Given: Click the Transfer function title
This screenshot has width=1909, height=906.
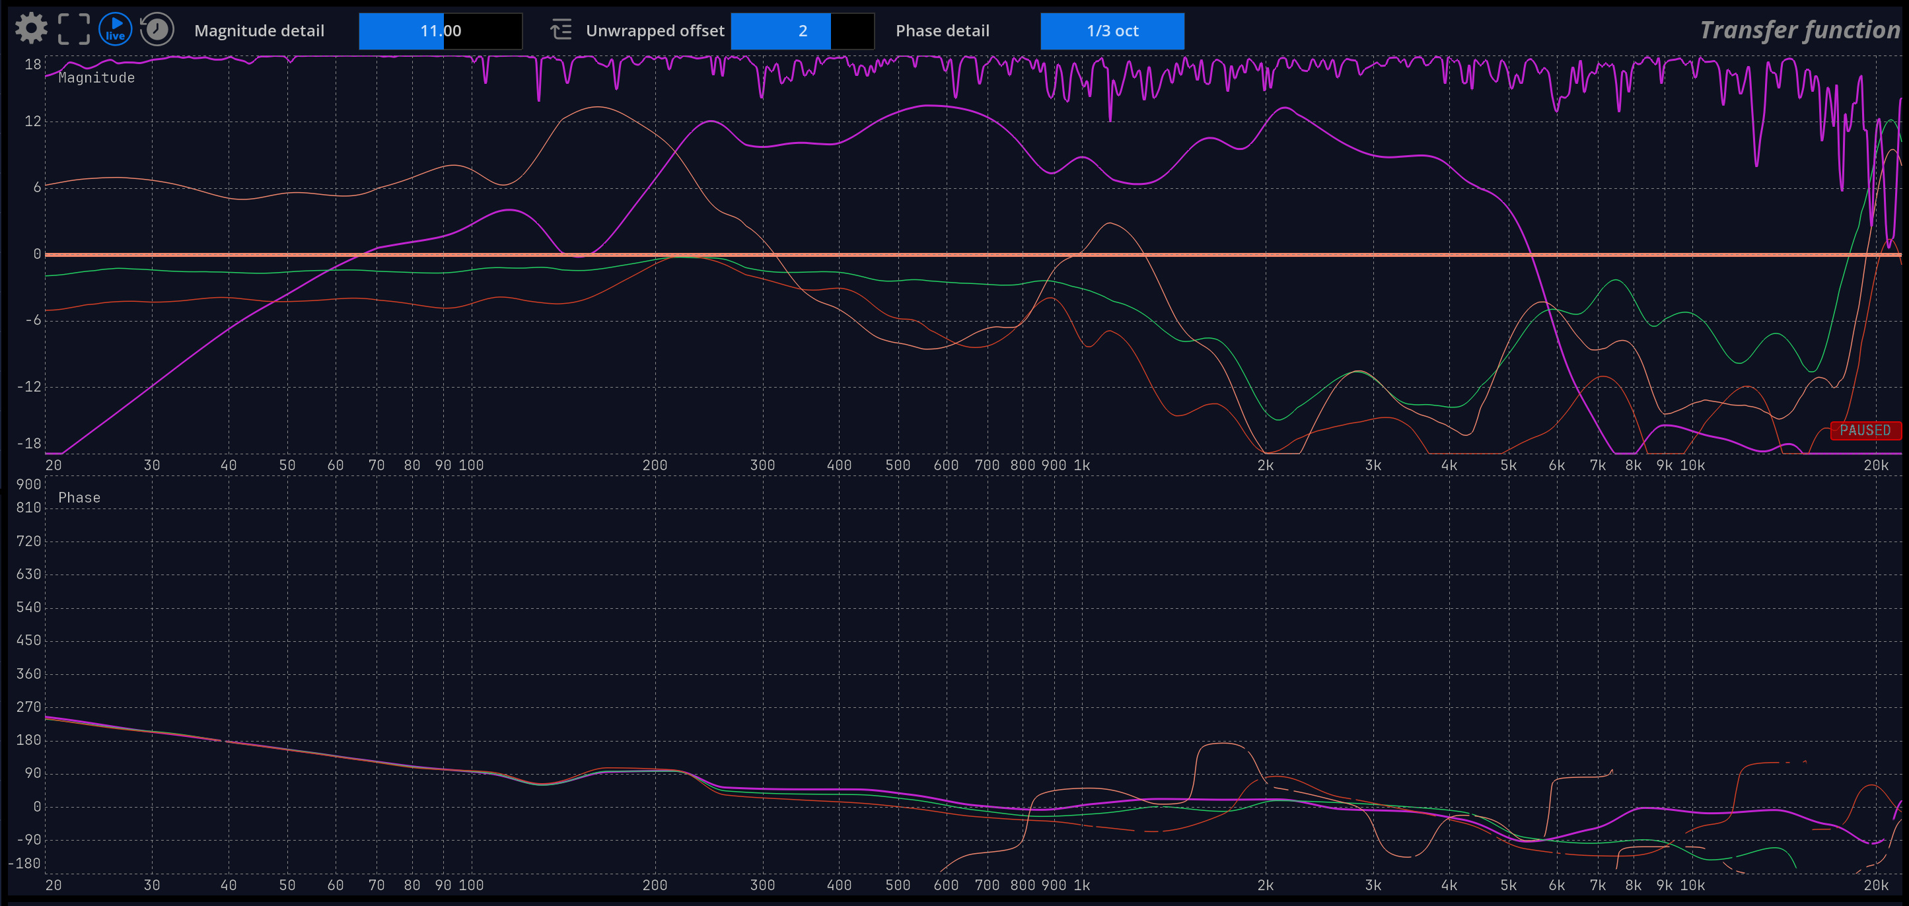Looking at the screenshot, I should point(1800,30).
